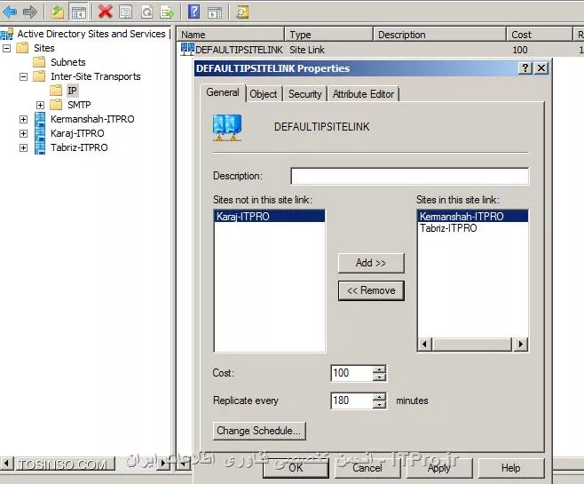584x484 pixels.
Task: Collapse the Inter-Site Transports node
Action: point(23,76)
